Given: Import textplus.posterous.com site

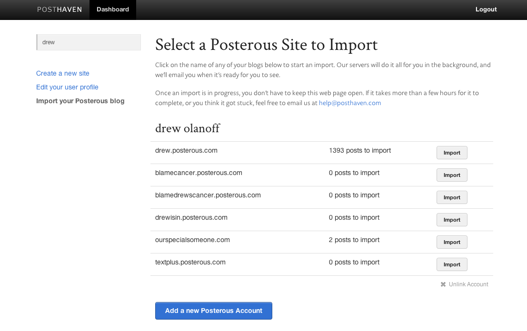Looking at the screenshot, I should tap(452, 264).
